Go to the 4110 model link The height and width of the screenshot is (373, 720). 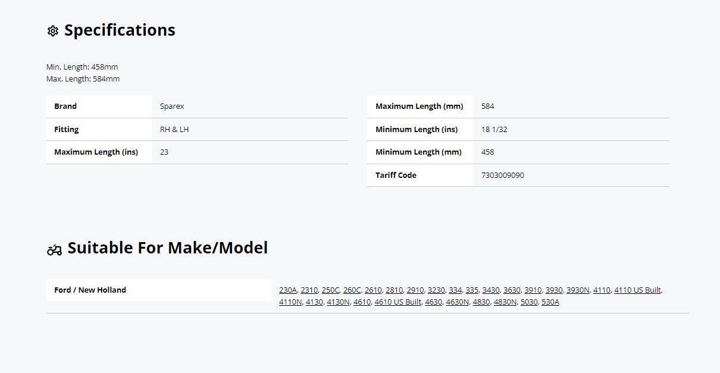[x=602, y=290]
